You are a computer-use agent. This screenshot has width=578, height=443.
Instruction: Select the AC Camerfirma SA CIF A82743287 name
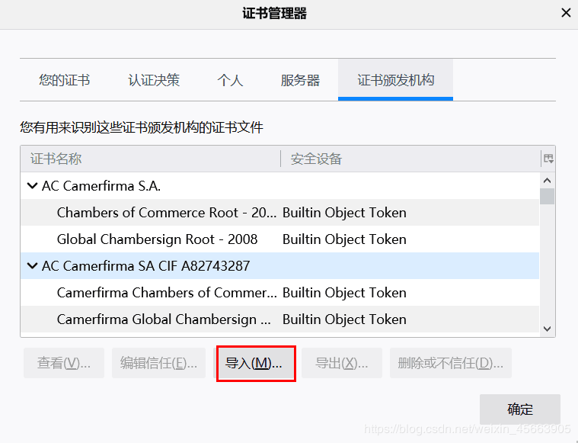[x=145, y=266]
